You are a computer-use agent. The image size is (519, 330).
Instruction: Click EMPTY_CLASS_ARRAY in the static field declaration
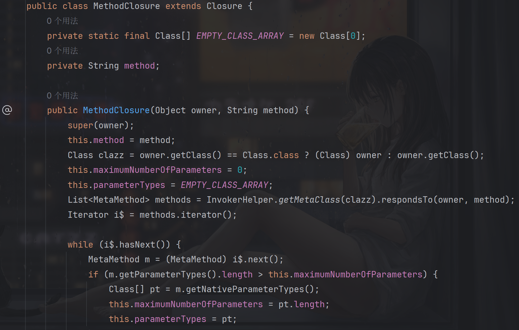240,36
